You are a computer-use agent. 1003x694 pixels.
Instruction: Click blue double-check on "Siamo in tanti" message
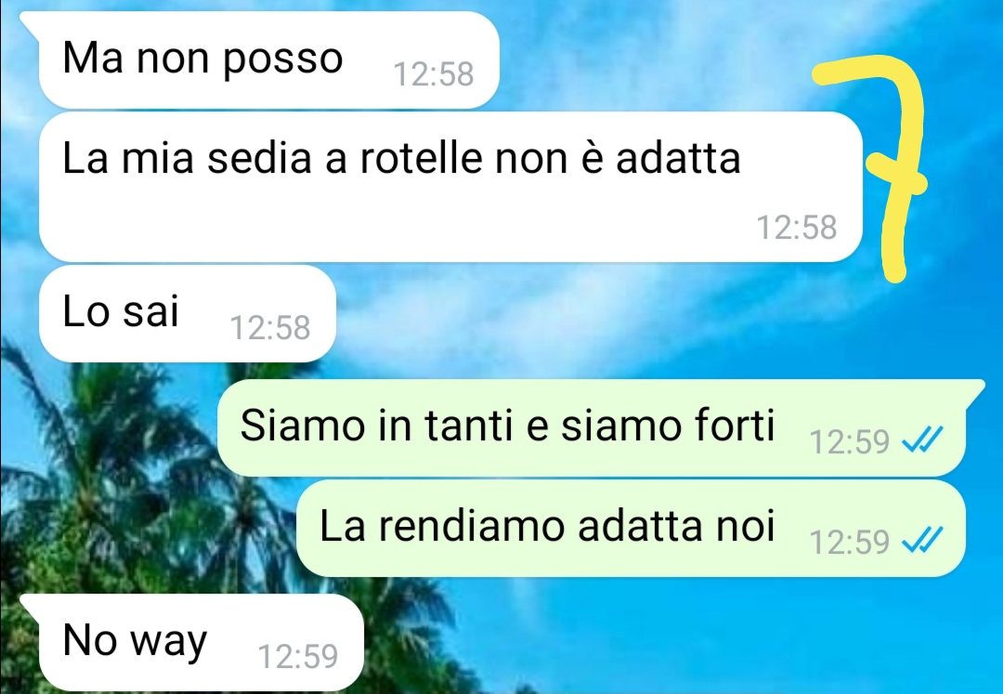(922, 440)
